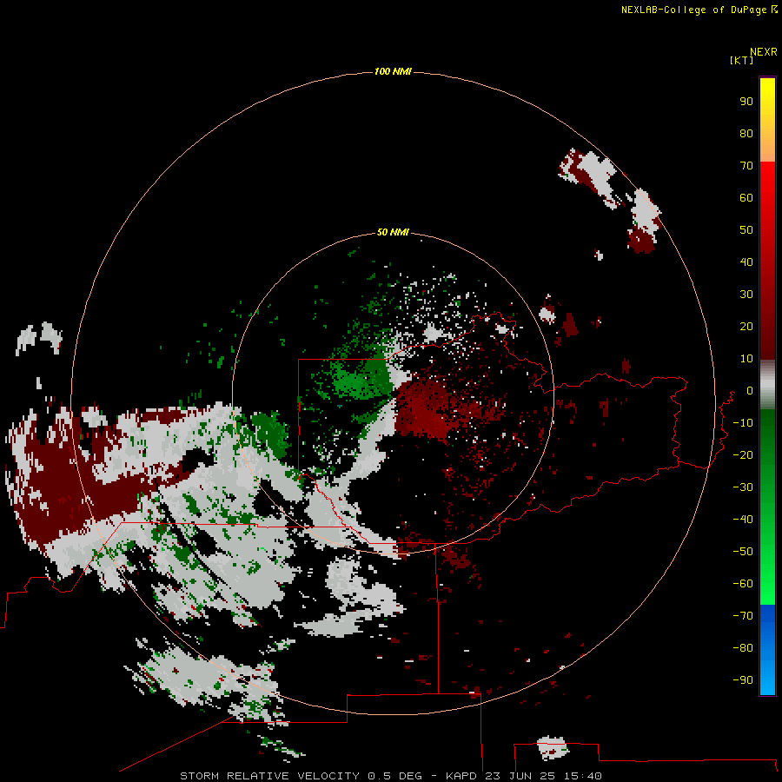Click the -60 value on the velocity scale
The width and height of the screenshot is (782, 782).
(x=743, y=584)
